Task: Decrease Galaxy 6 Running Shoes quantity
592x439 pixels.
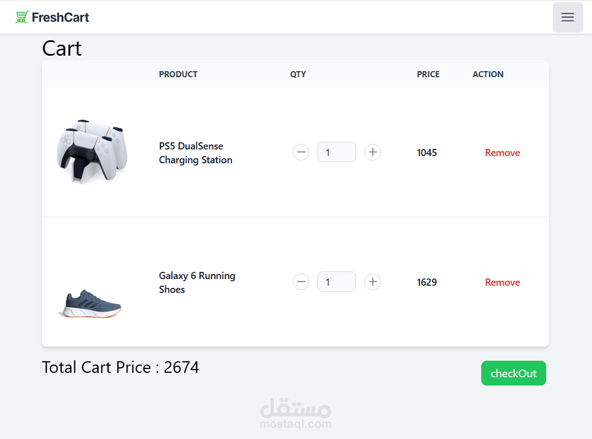Action: (301, 282)
